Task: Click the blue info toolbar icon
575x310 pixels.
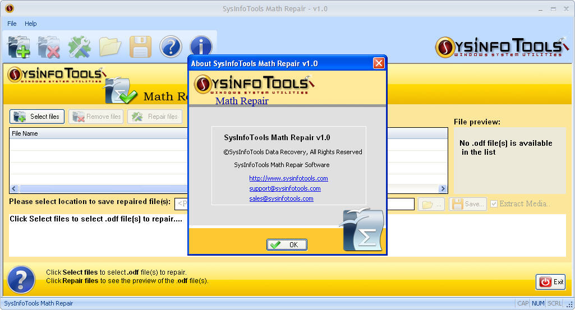Action: (201, 46)
